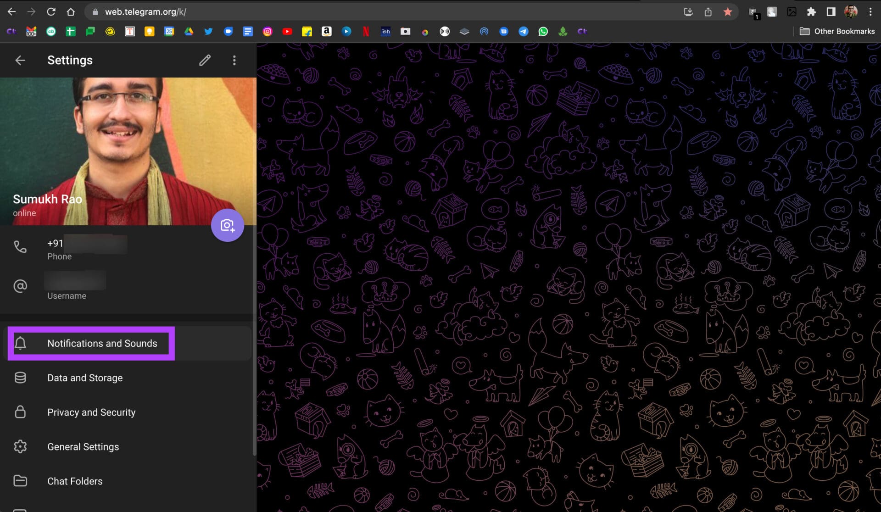Toggle the bookmark star in address bar

coord(728,12)
